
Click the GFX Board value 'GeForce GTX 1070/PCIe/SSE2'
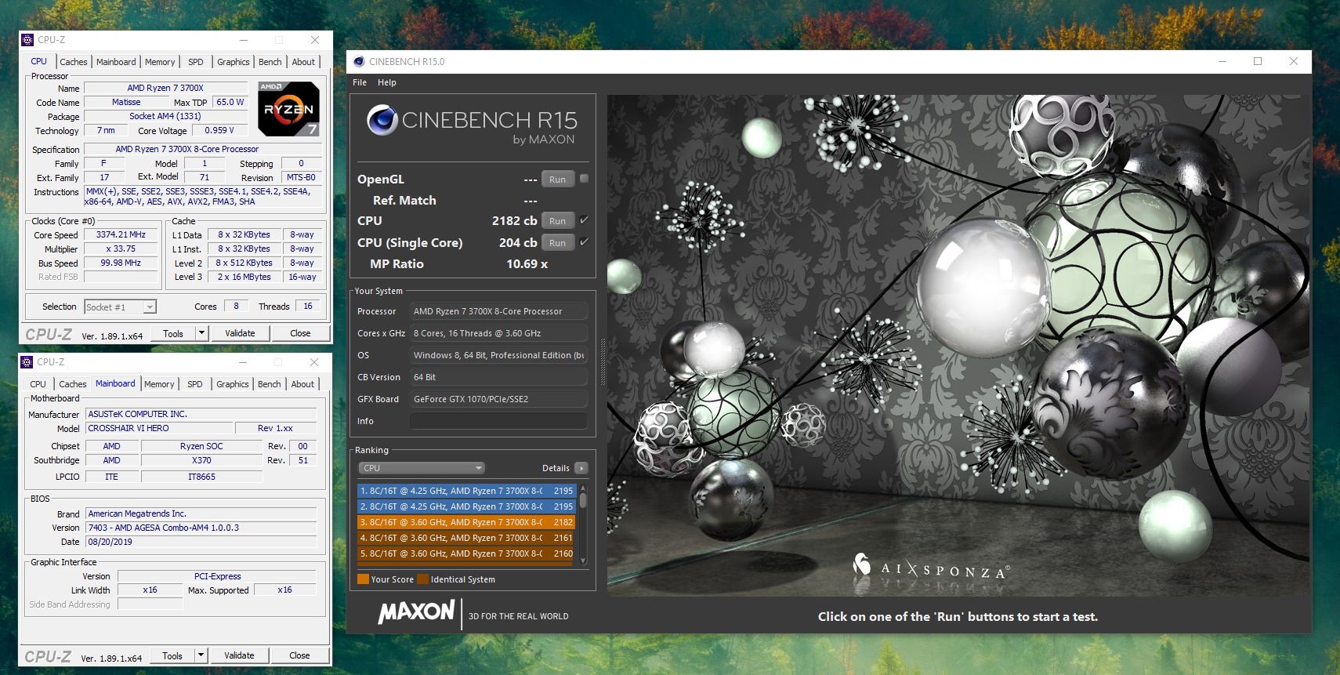click(498, 399)
